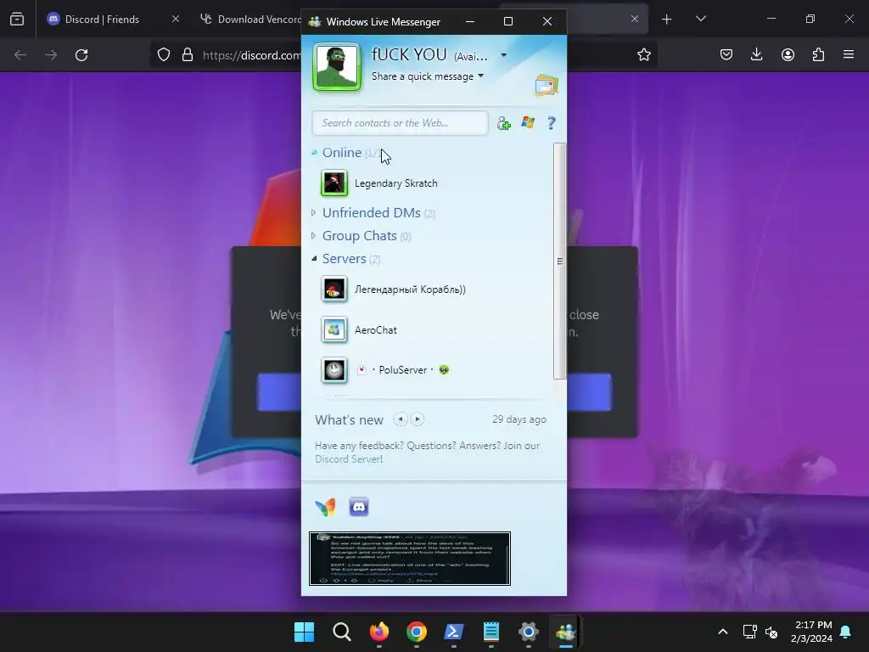Click the Discord icon at Messenger bottom

pyautogui.click(x=359, y=507)
